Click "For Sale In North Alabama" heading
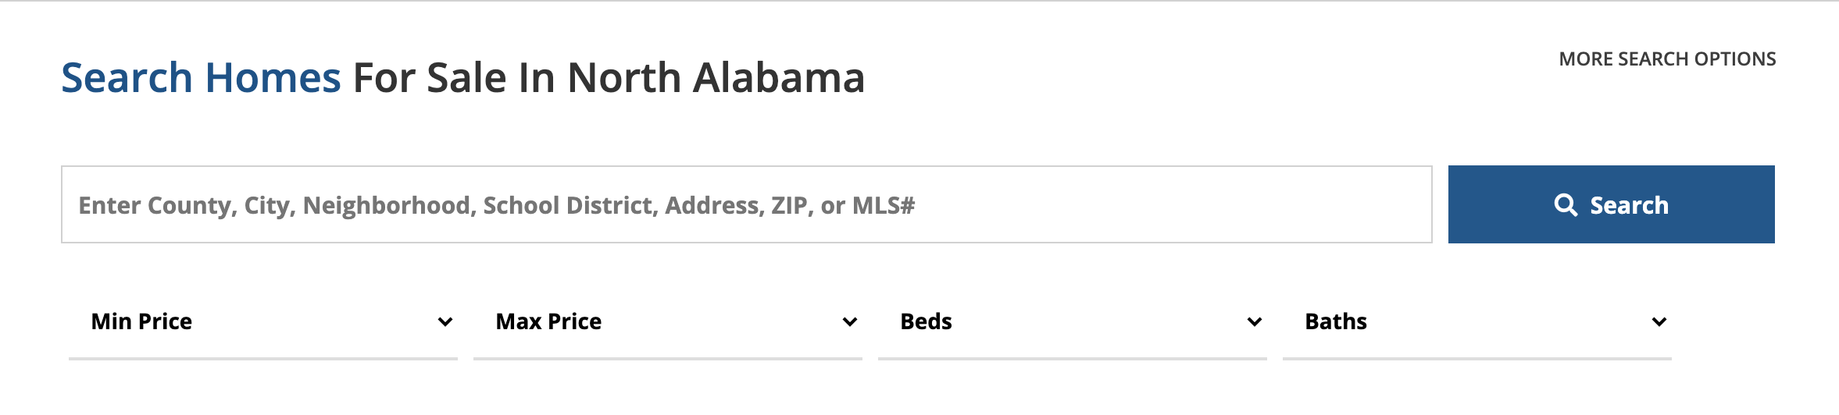 coord(609,78)
